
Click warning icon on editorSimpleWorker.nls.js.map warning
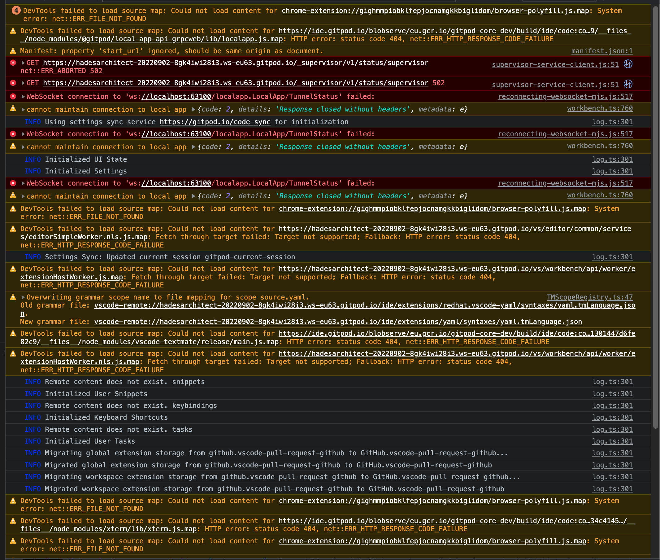click(13, 229)
